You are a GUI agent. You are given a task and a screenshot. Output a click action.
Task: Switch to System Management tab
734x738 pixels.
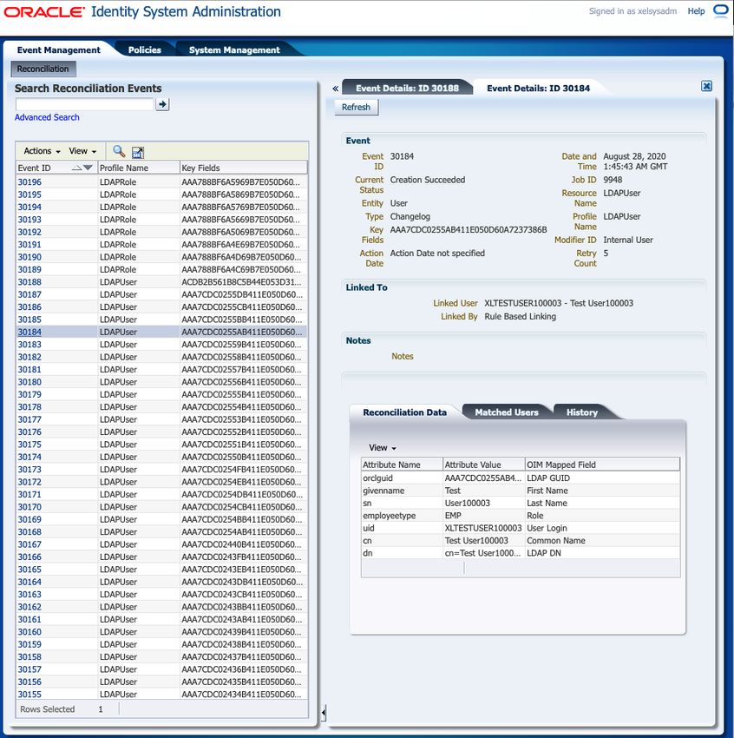tap(234, 49)
